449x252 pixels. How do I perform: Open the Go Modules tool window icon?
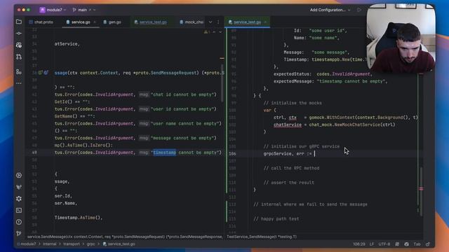(19, 187)
